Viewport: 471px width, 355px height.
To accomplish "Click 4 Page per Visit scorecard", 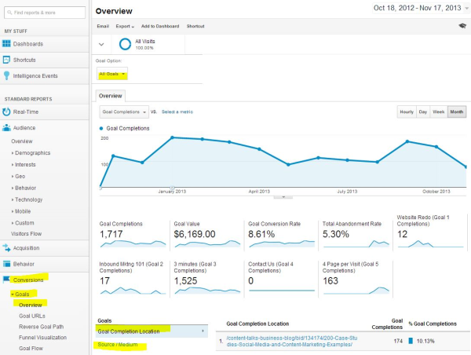I will (x=356, y=278).
